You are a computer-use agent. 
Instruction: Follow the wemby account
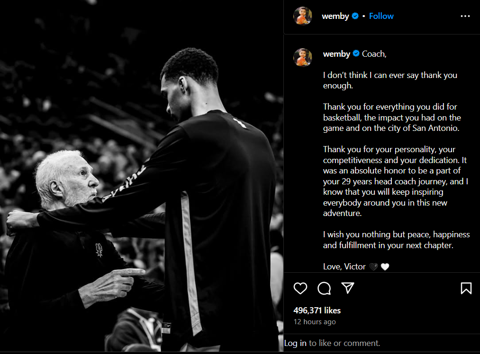pyautogui.click(x=381, y=16)
